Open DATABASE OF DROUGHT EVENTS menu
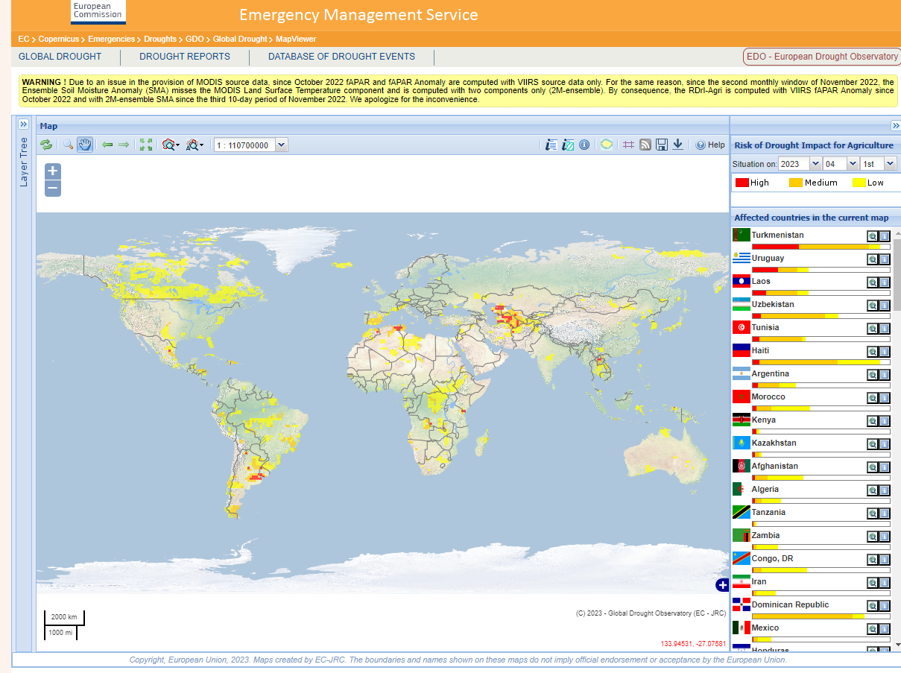 [341, 57]
